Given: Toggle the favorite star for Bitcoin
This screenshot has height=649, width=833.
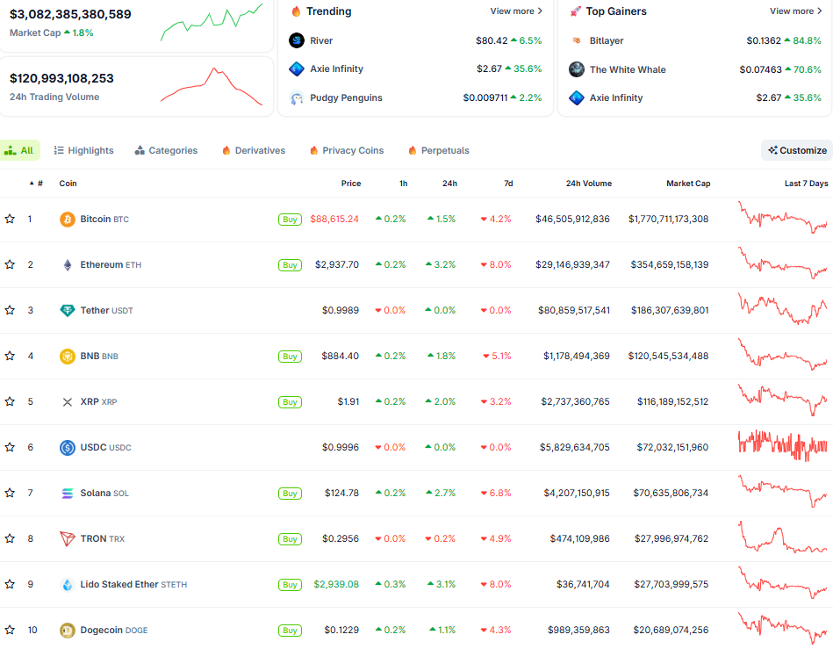Looking at the screenshot, I should [x=10, y=219].
